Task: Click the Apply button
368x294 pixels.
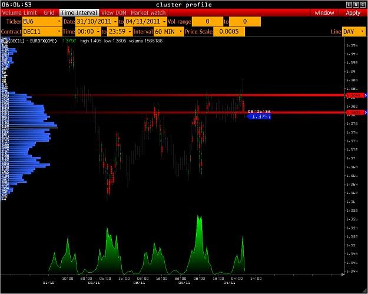Action: coord(353,13)
